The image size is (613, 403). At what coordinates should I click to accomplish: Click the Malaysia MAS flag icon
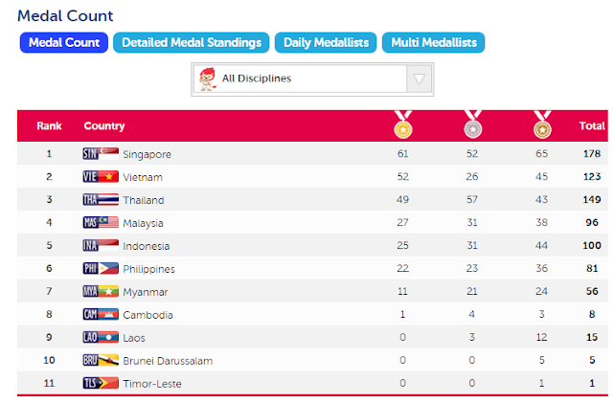[x=101, y=222]
